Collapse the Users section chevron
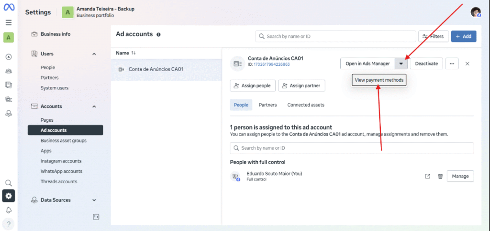Screen dimensions: 490x231 coord(94,54)
